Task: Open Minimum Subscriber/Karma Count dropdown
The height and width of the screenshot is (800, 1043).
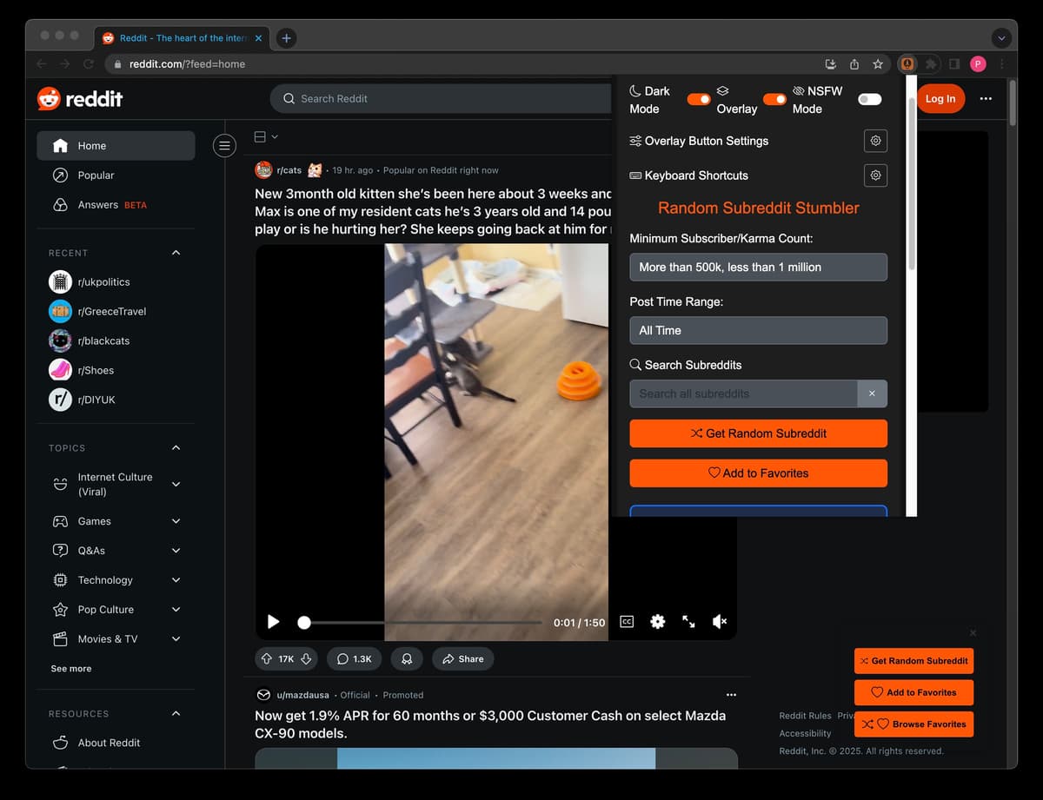Action: pyautogui.click(x=758, y=268)
